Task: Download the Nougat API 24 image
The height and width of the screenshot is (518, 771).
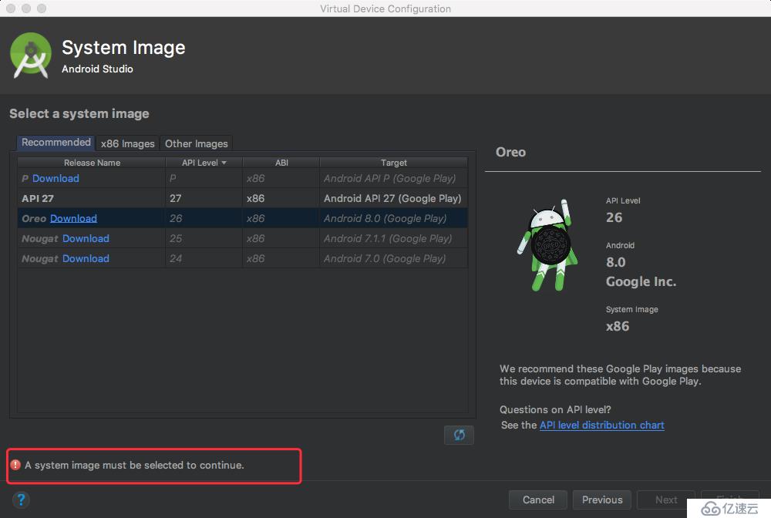Action: coord(86,258)
